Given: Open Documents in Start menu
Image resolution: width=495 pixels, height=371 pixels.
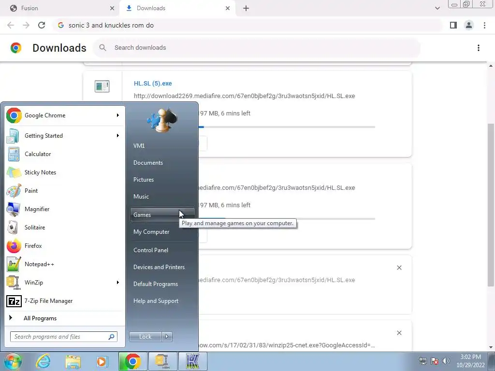Looking at the screenshot, I should point(162,163).
